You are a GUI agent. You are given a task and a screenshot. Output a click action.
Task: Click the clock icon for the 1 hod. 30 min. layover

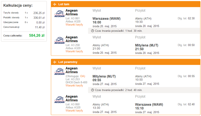pos(92,31)
